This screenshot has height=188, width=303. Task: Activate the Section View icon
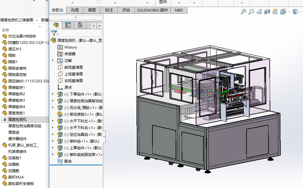[x=267, y=12]
